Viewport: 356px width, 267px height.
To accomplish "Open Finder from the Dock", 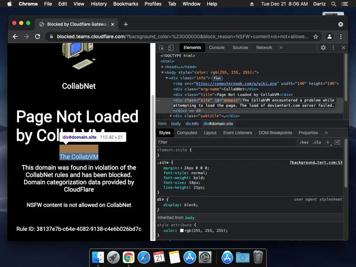I will coord(98,258).
